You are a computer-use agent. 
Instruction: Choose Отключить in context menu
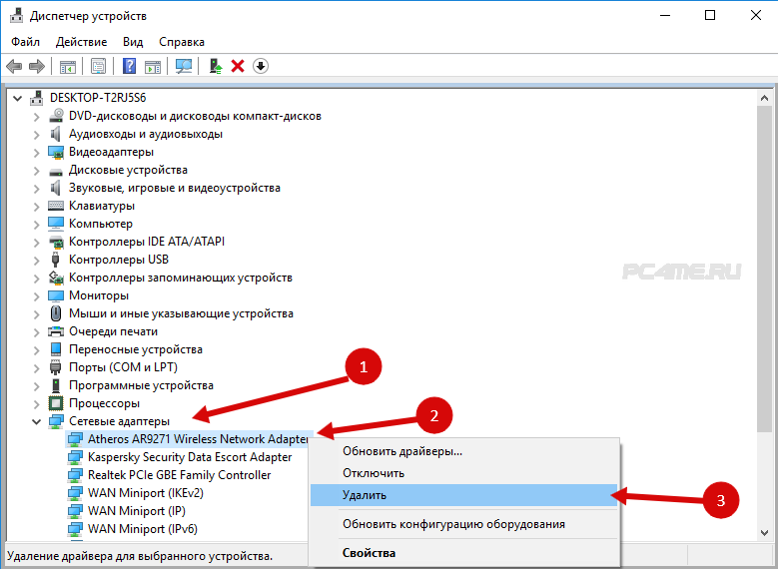464,473
